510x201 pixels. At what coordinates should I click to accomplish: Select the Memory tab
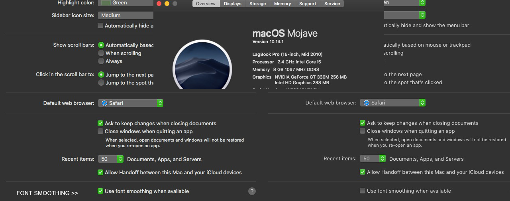(x=282, y=4)
